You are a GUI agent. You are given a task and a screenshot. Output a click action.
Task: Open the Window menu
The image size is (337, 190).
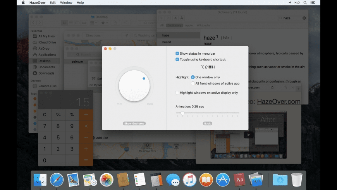[66, 3]
